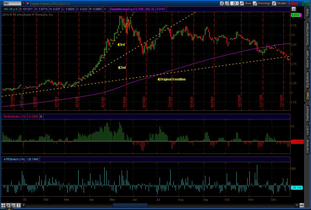Open the Dashboard sidebar tab
311x210 pixels.
[308, 114]
